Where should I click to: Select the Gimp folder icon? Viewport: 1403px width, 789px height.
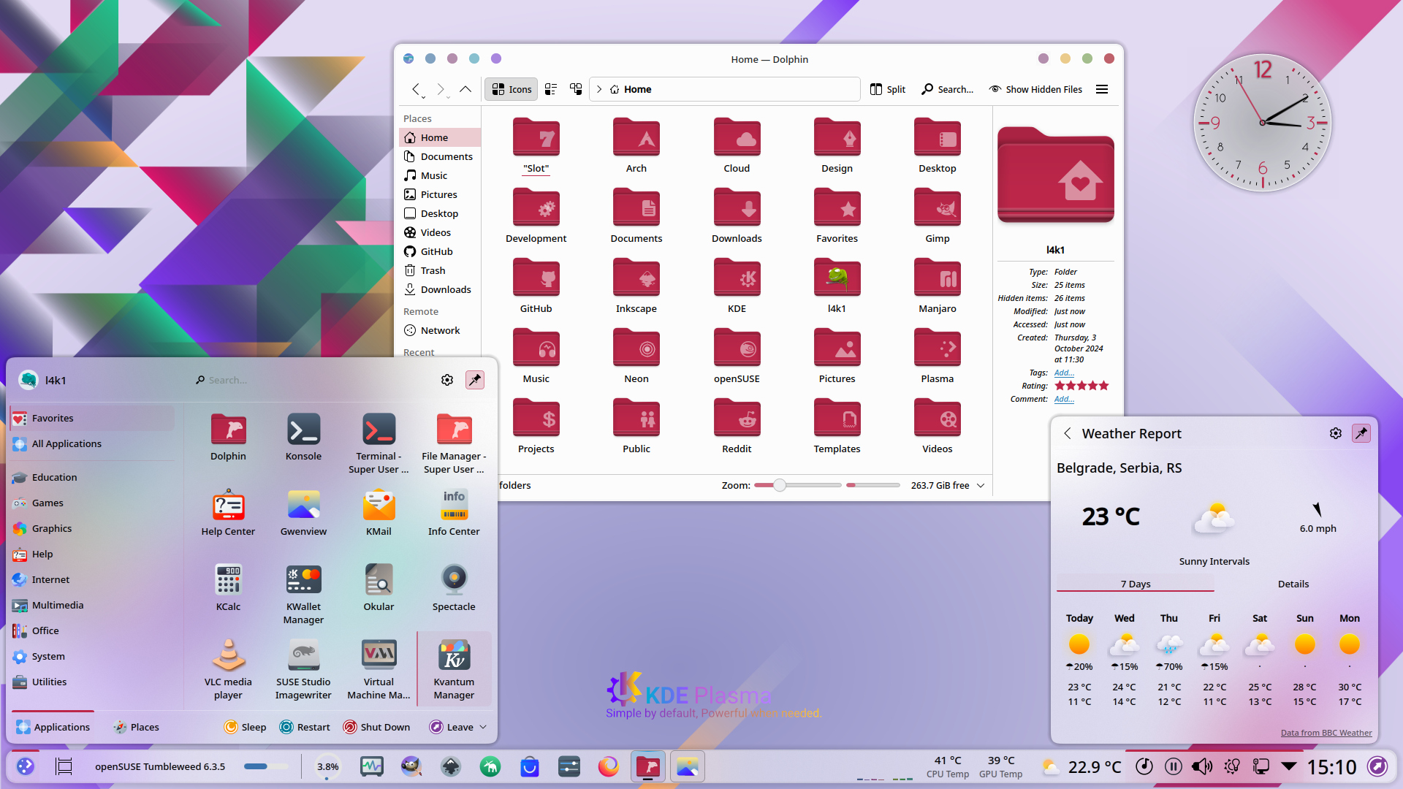click(938, 207)
